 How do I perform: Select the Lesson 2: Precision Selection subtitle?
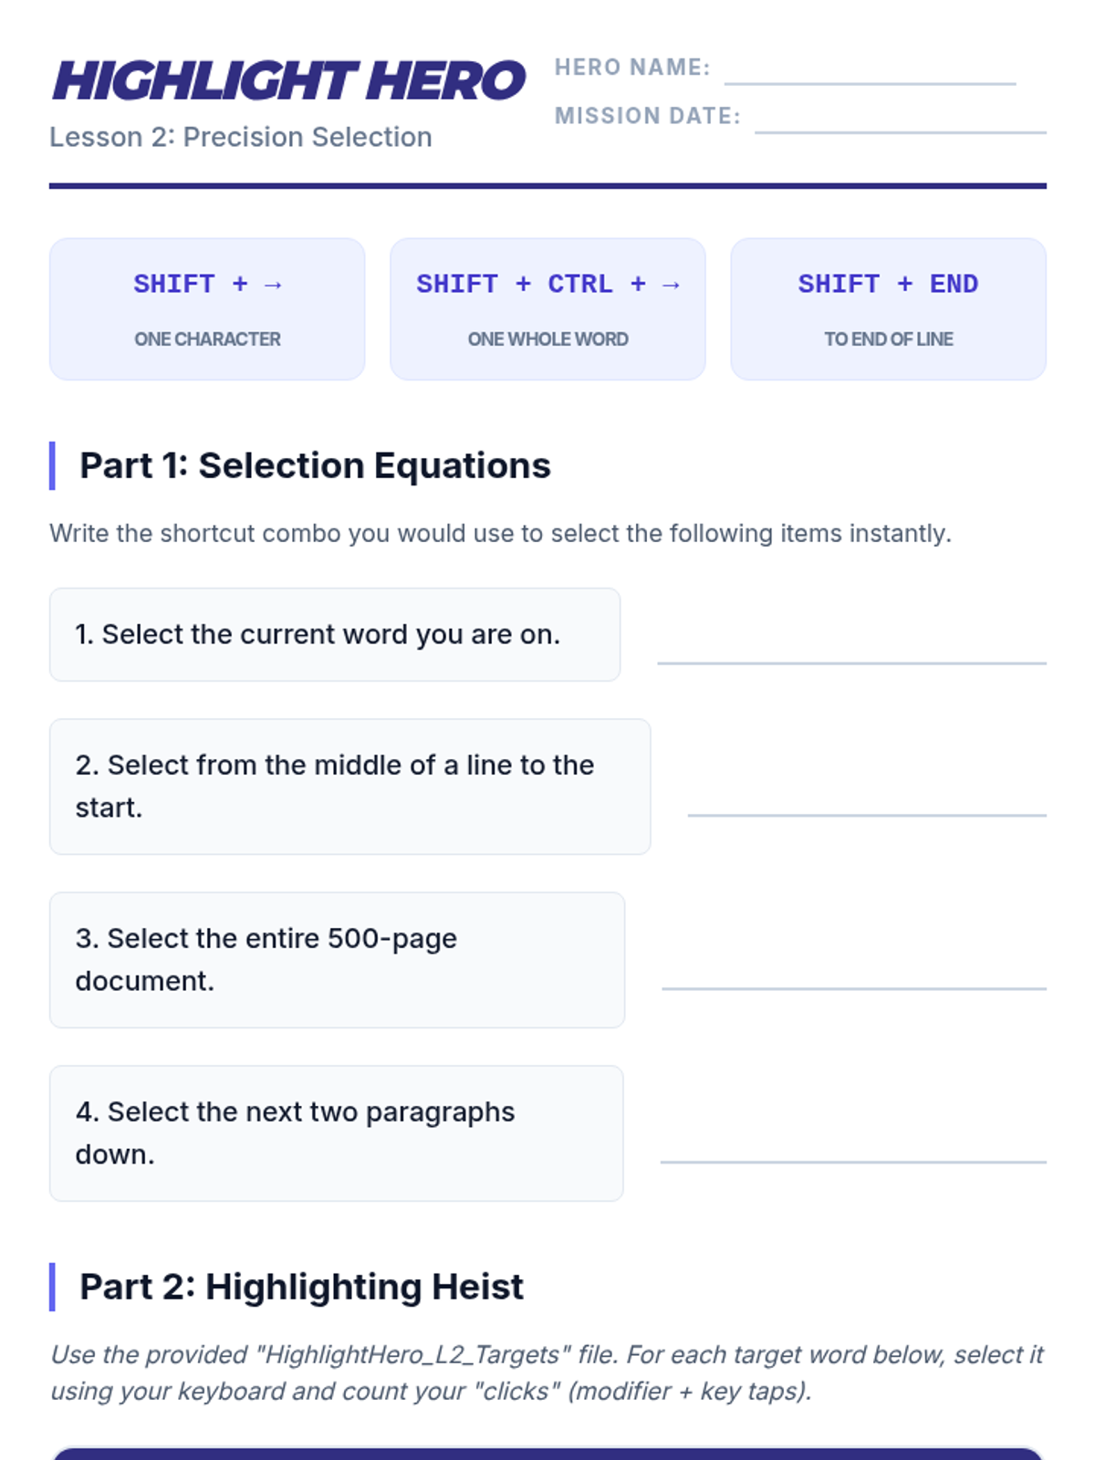pos(241,137)
